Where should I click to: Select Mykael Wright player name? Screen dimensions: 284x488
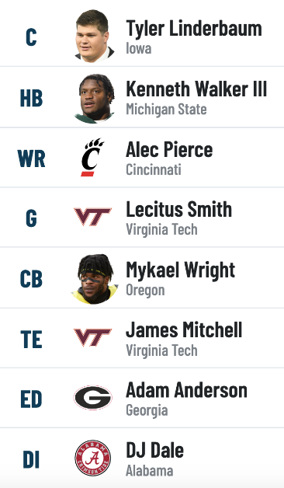click(180, 270)
